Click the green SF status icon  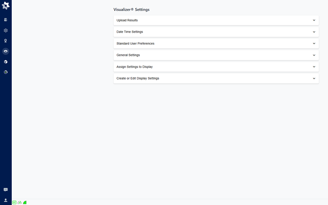[x=14, y=202]
